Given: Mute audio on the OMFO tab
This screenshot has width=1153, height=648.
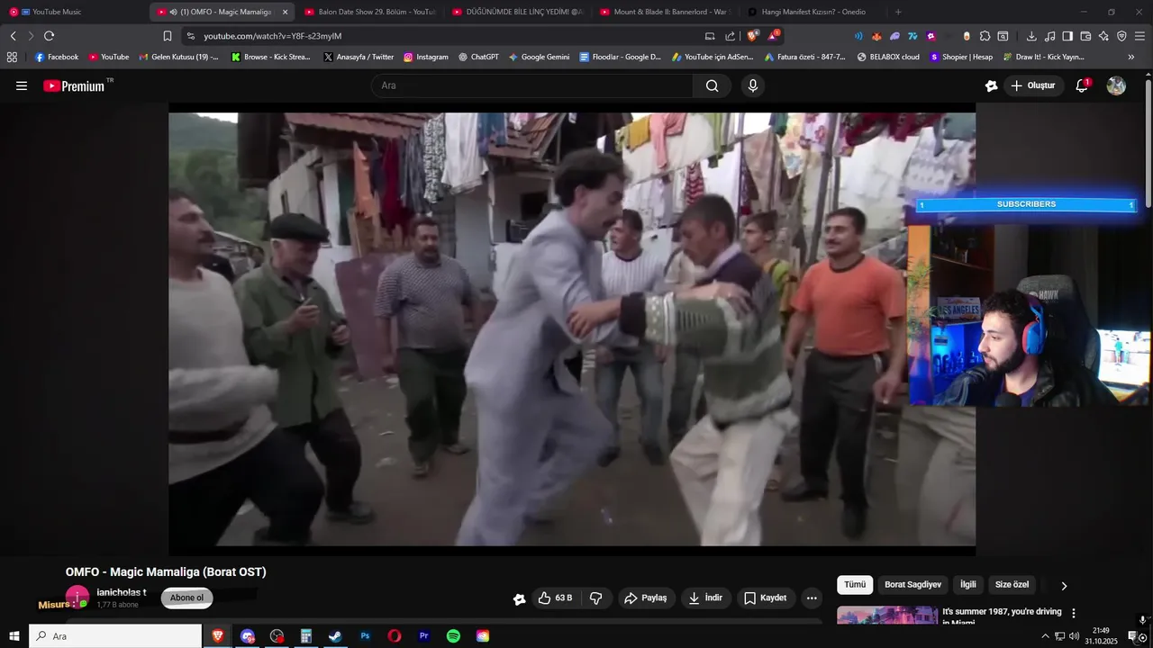Looking at the screenshot, I should coord(173,12).
